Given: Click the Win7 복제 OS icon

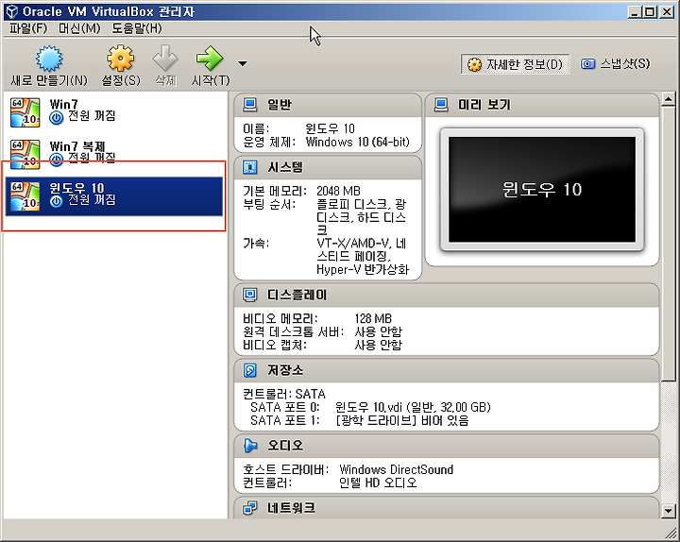Looking at the screenshot, I should (25, 154).
